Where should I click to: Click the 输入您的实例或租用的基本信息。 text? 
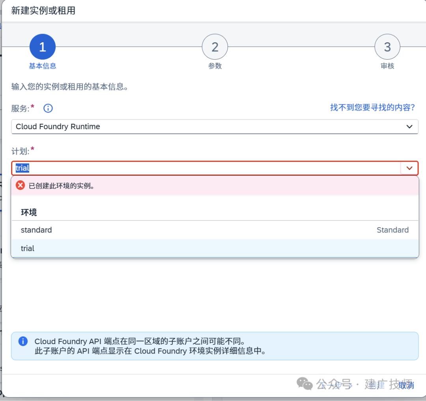(x=70, y=87)
